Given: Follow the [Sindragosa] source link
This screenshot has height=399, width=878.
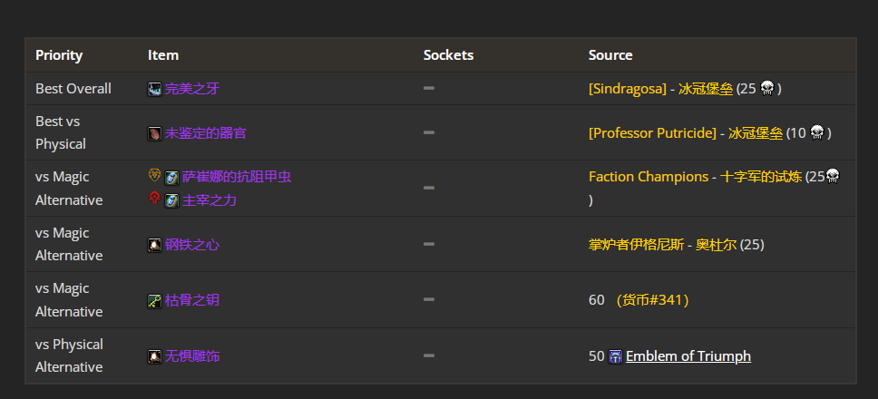Looking at the screenshot, I should pyautogui.click(x=627, y=89).
